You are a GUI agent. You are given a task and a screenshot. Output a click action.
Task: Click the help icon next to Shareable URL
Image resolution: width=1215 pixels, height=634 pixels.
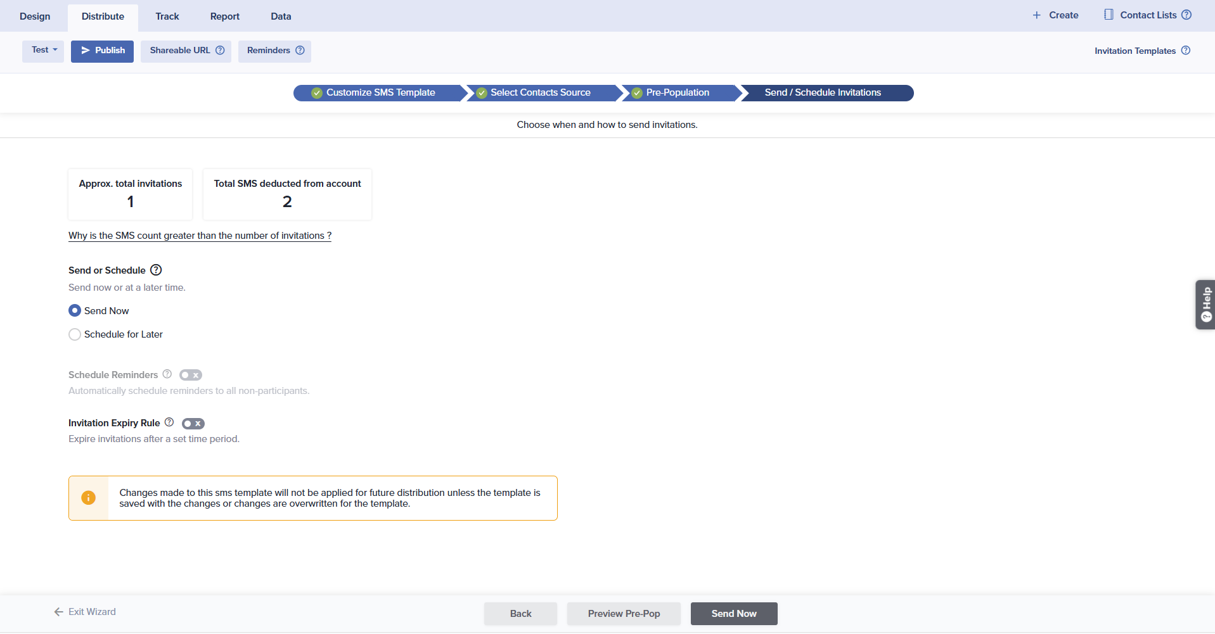click(220, 51)
